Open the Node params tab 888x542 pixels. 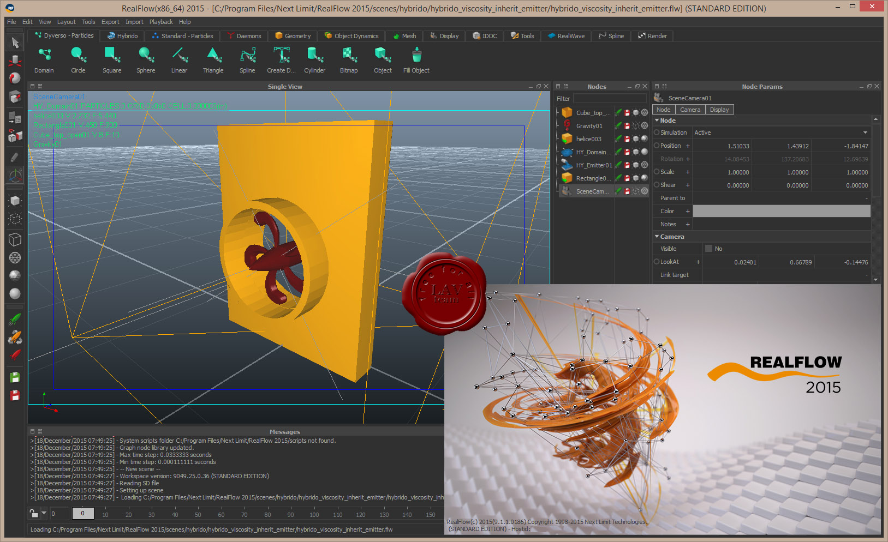664,110
